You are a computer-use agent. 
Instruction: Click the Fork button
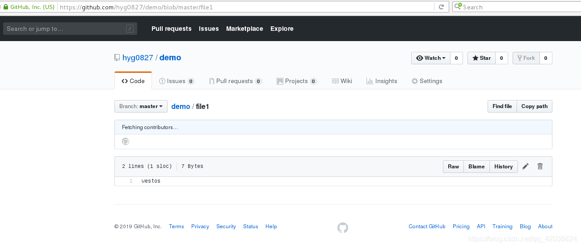click(526, 58)
